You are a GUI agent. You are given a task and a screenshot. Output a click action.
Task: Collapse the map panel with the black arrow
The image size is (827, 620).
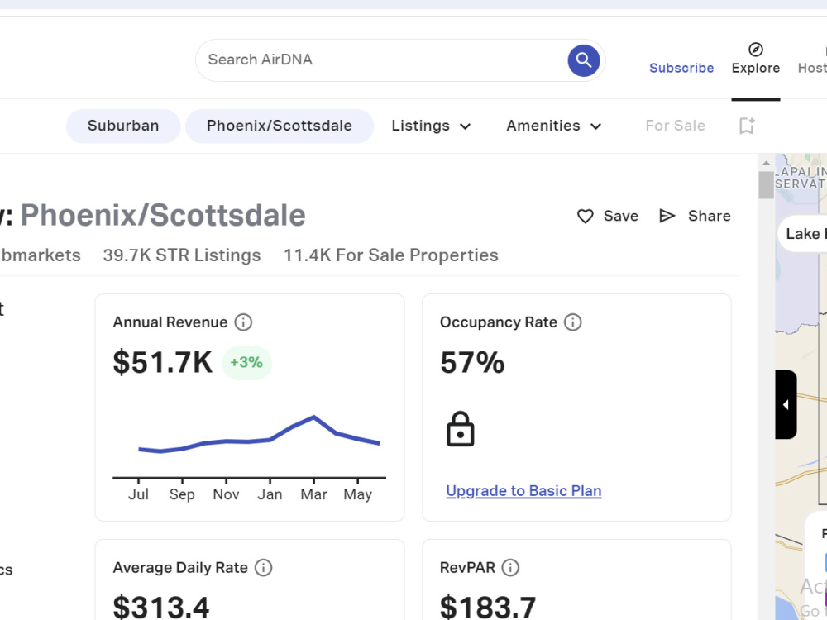786,404
